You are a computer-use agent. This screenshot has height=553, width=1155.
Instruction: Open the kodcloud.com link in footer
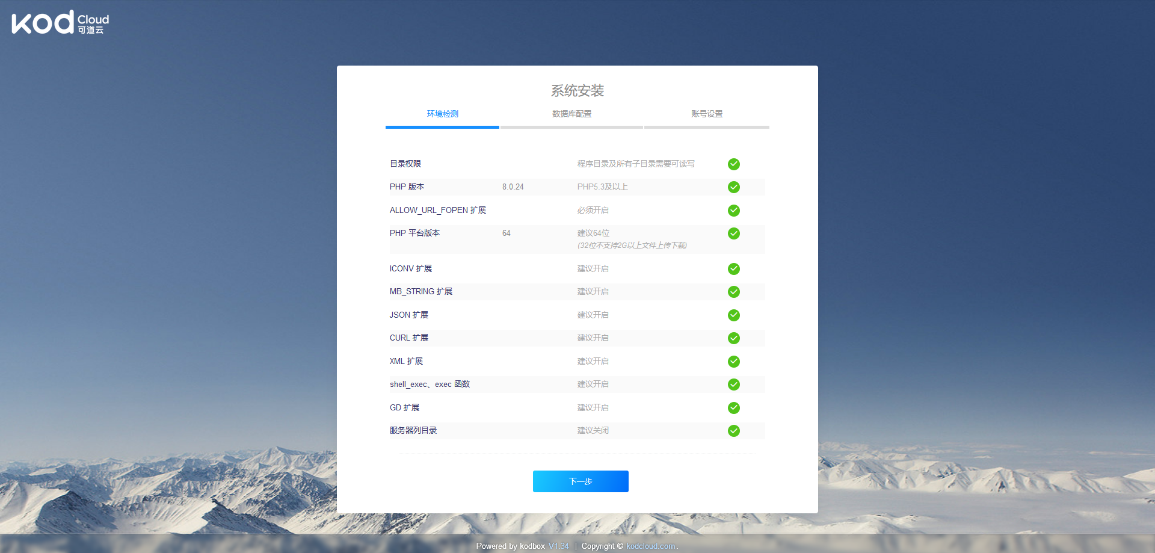(650, 546)
